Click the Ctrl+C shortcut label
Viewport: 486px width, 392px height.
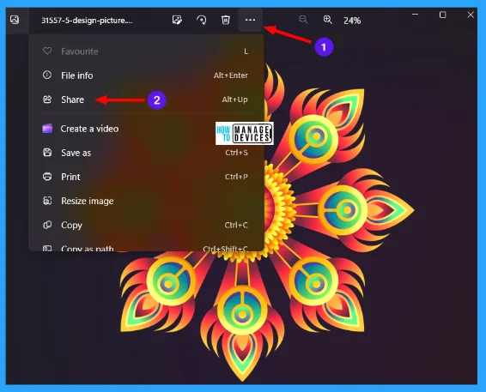pos(236,225)
